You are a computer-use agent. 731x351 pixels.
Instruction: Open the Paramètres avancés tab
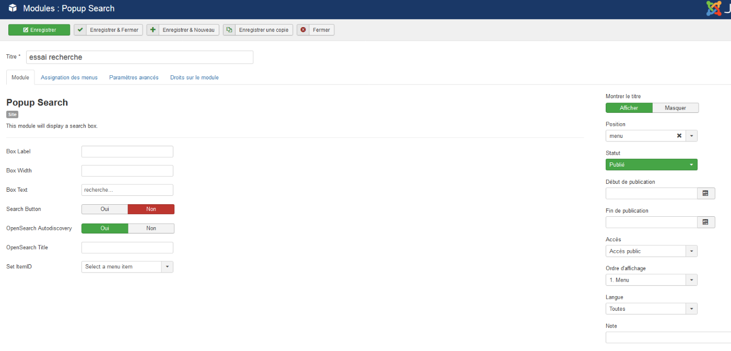[134, 77]
